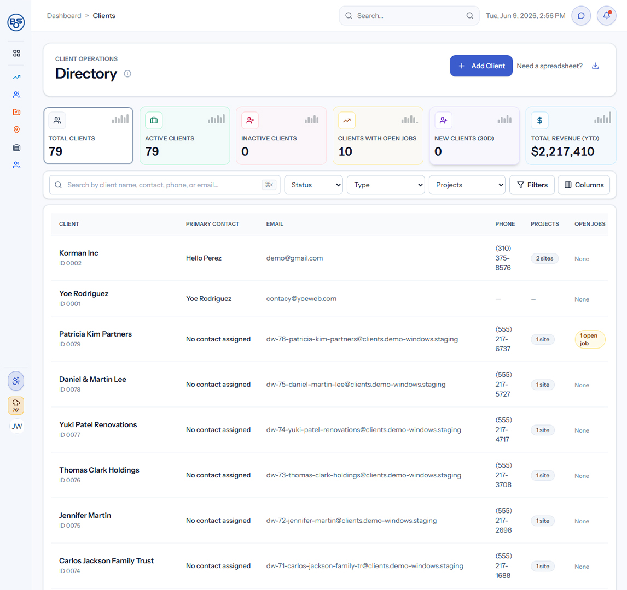Select the Total Clients stat card
This screenshot has height=590, width=627.
click(89, 135)
